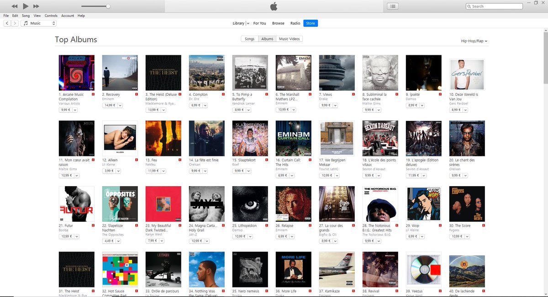Open the Kamikaze album artwork thumbnail
The image size is (548, 297).
pyautogui.click(x=337, y=269)
